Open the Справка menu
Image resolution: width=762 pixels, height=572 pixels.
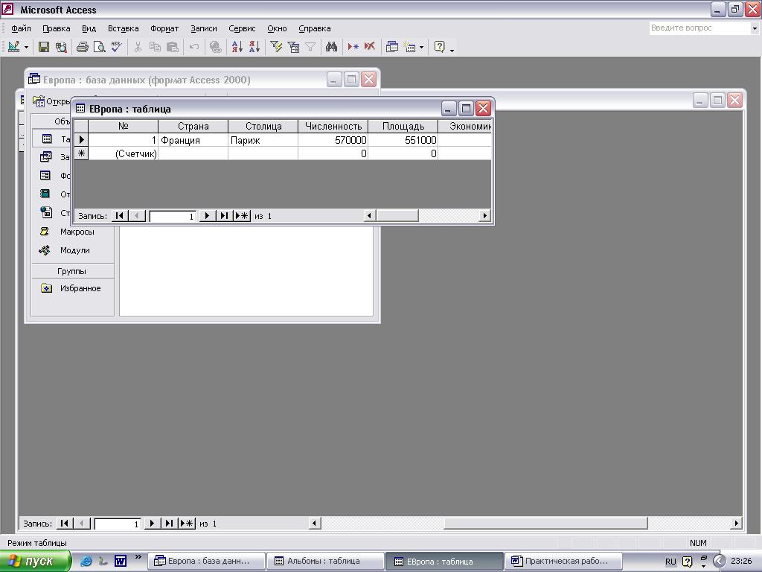pyautogui.click(x=315, y=28)
